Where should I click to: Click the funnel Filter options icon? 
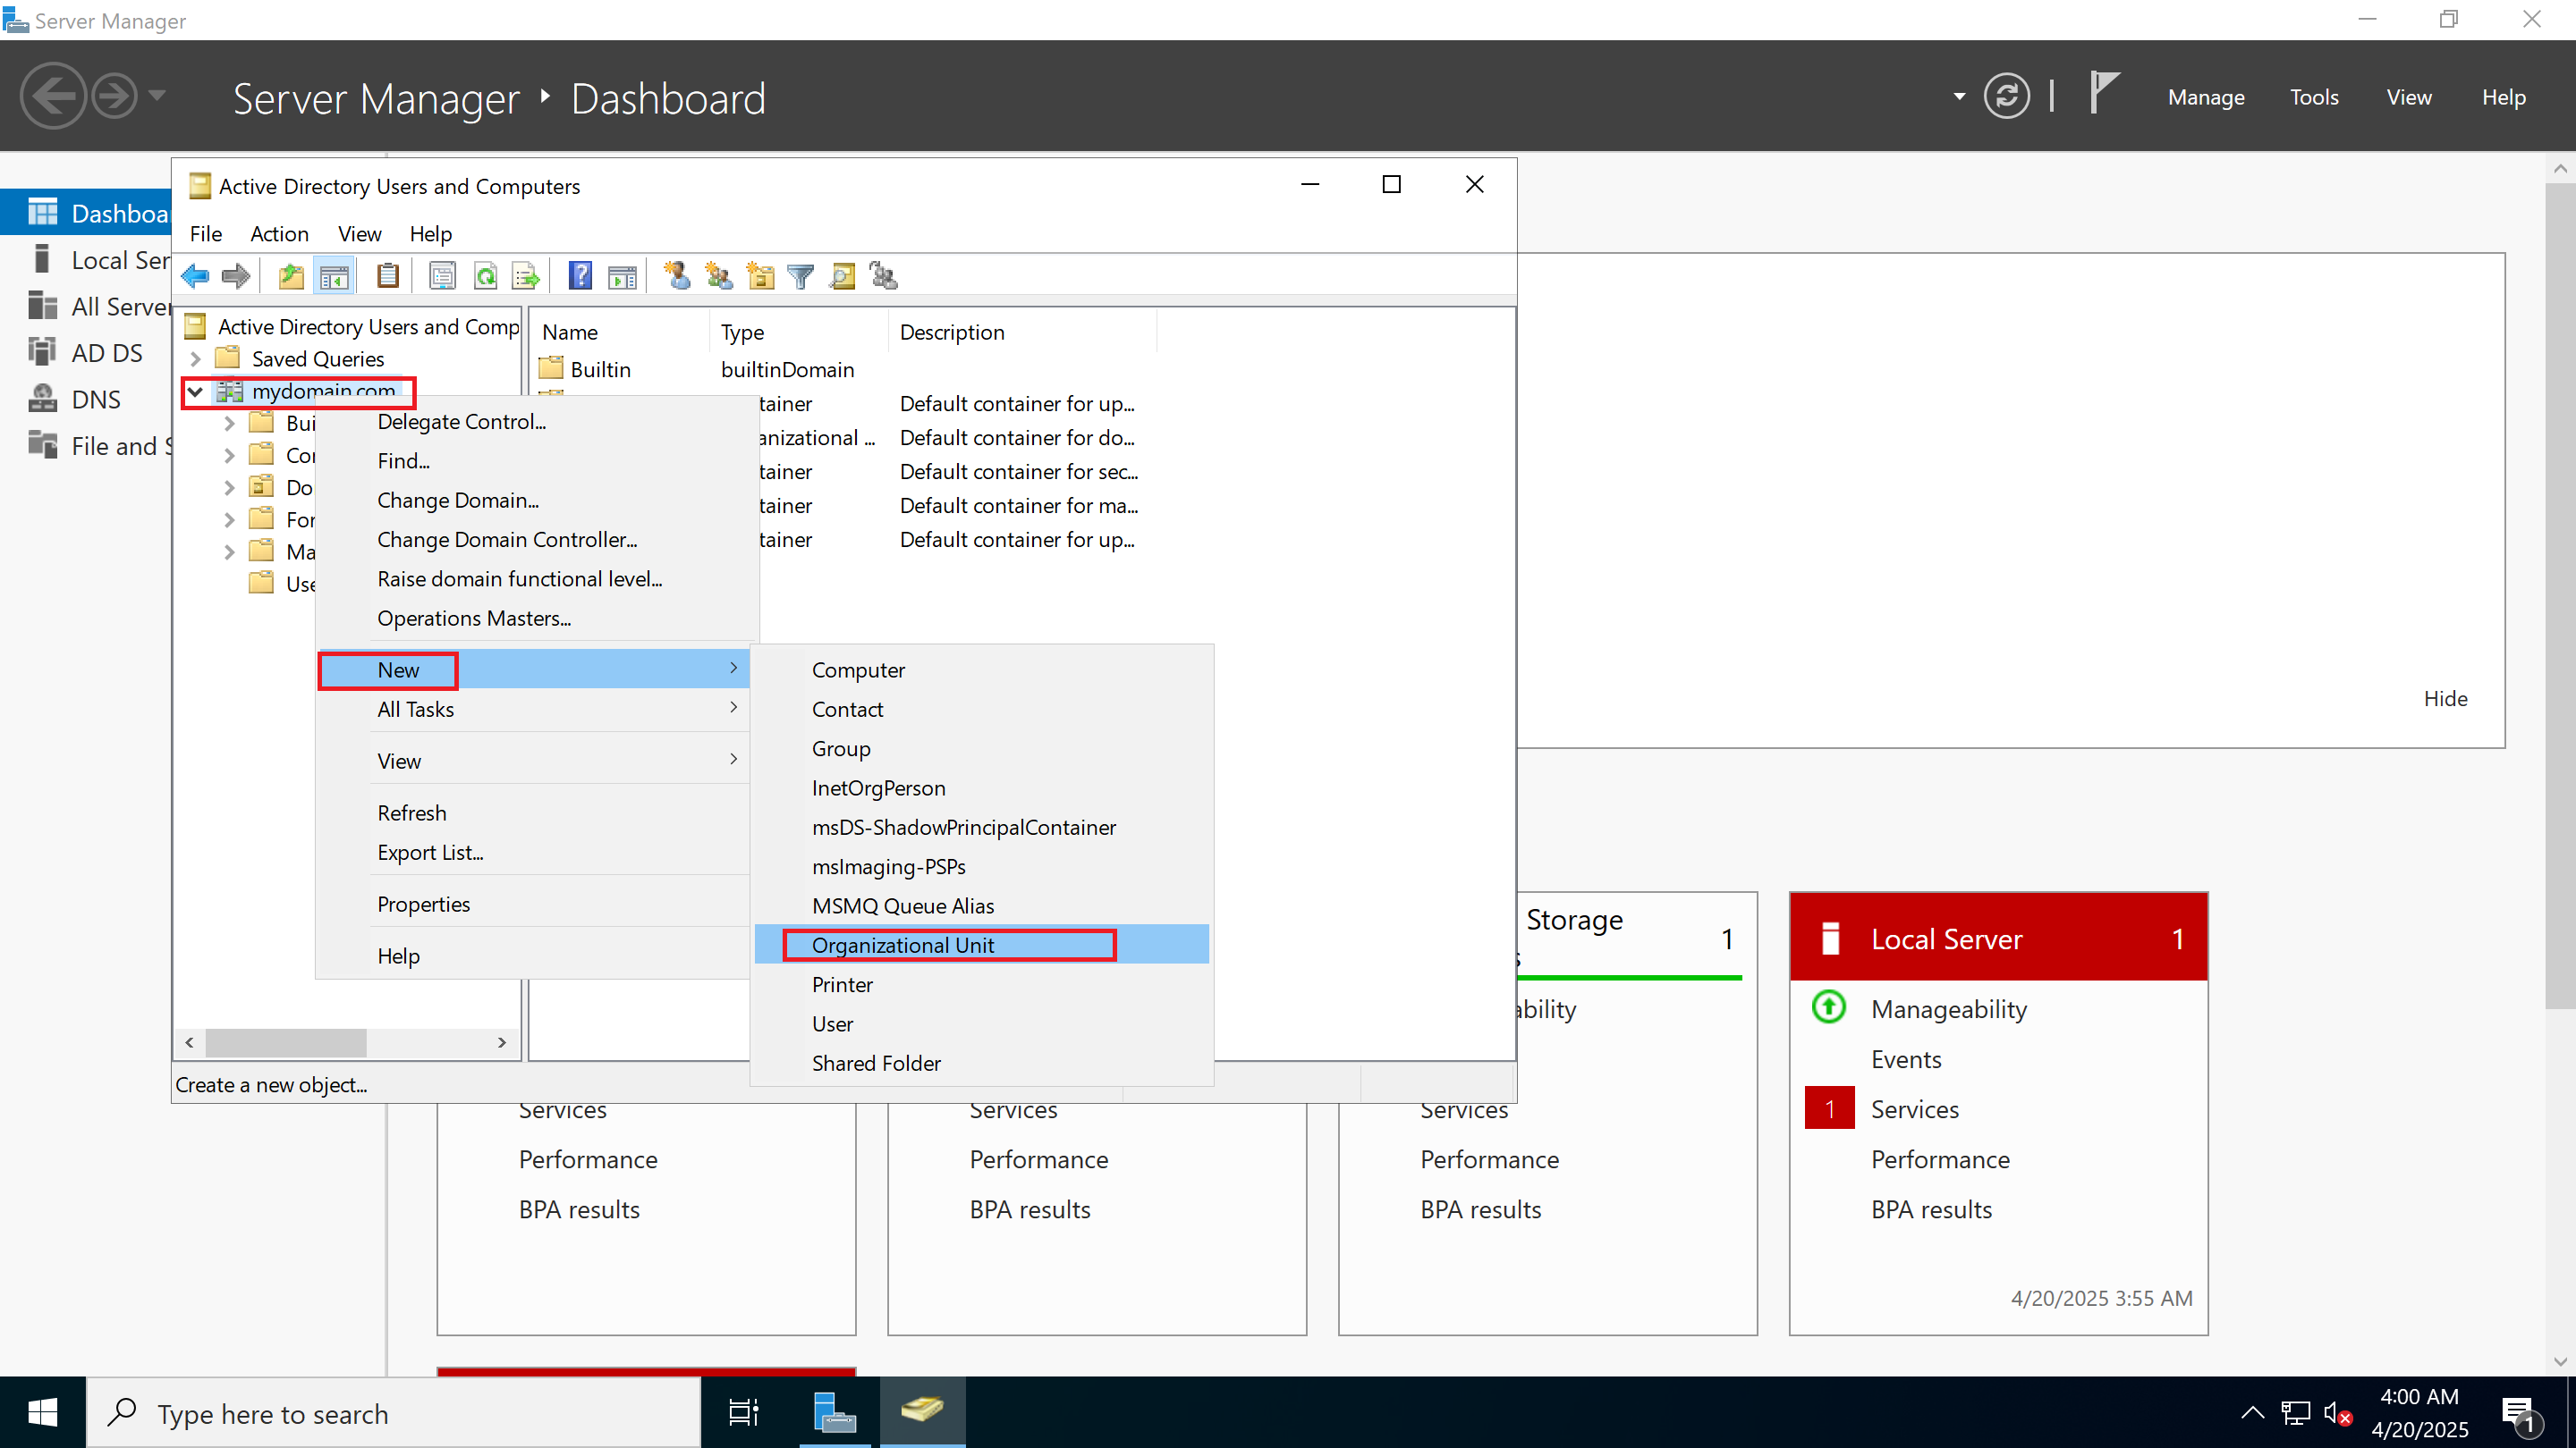coord(801,276)
